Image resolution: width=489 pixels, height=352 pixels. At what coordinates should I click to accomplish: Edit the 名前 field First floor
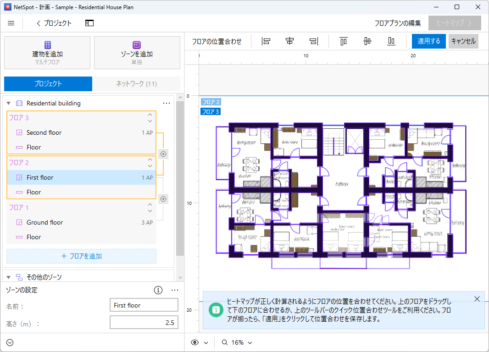144,305
